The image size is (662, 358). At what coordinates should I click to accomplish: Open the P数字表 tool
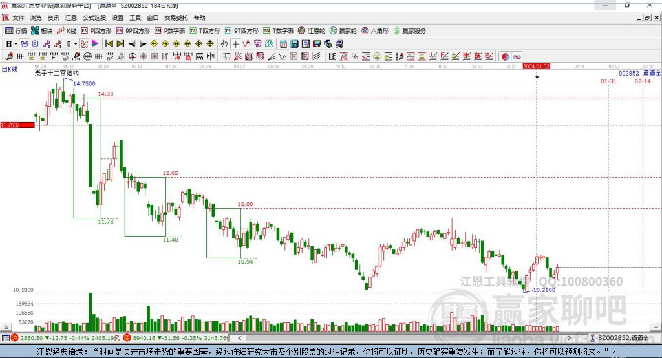click(x=170, y=31)
